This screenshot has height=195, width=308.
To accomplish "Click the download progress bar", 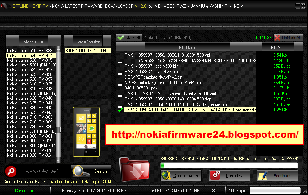I will (229, 165).
